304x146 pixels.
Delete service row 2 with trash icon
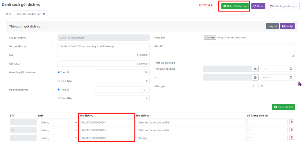coord(291,130)
